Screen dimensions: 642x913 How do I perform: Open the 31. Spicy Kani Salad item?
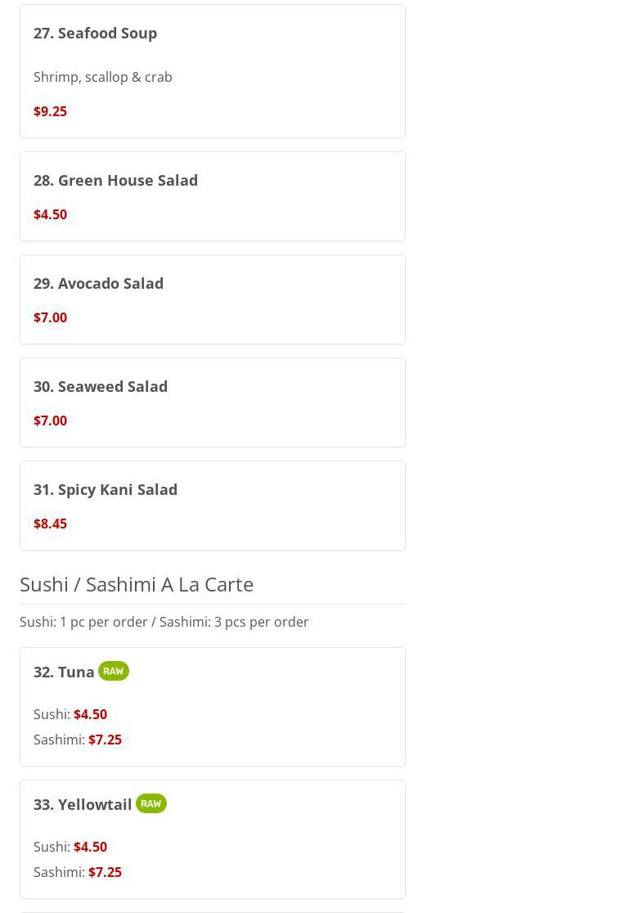(106, 489)
